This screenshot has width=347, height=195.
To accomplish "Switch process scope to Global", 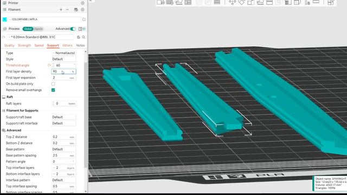I will click(x=28, y=29).
